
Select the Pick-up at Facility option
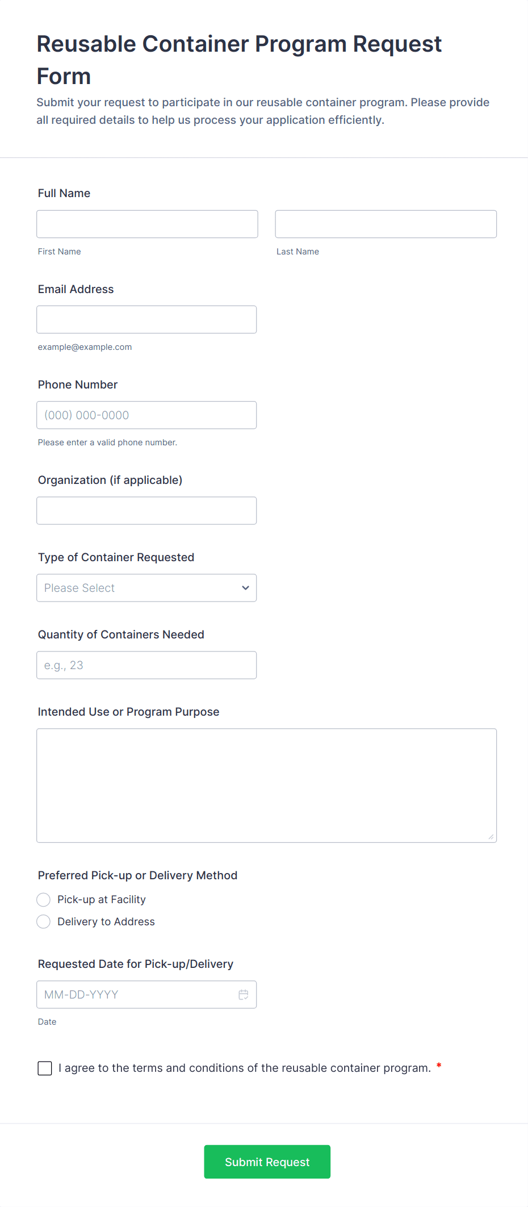[x=44, y=899]
